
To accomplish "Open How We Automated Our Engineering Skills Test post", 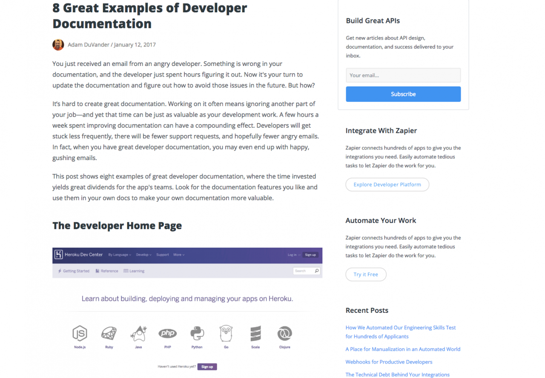I will click(401, 332).
